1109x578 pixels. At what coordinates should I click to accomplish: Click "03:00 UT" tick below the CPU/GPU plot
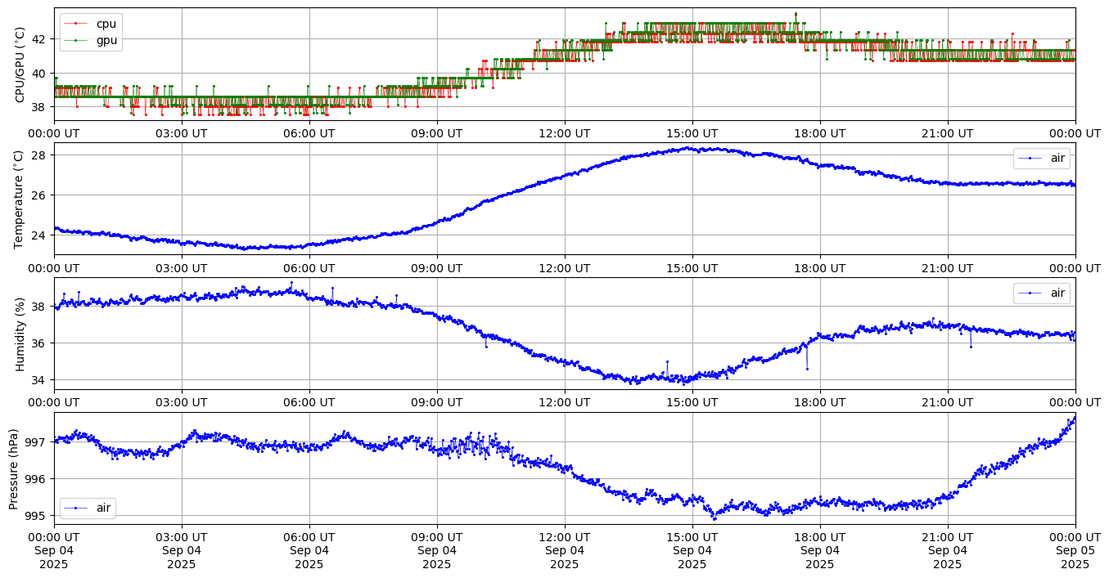pos(182,133)
